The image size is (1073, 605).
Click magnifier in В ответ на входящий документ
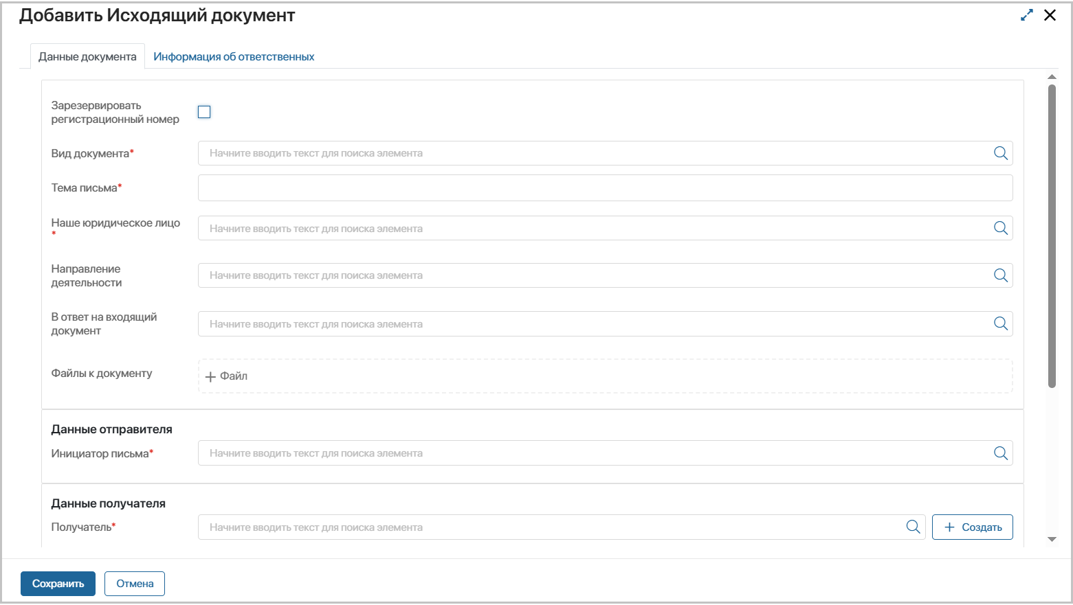pos(1000,323)
